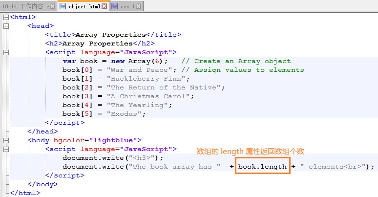The image size is (378, 197).
Task: Click the '// Assign values to elements' comment
Action: [x=243, y=70]
